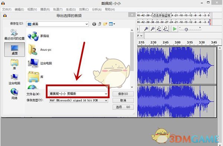Click 2:30 on the timeline ruler
Screen dimensions: 223x146
pyautogui.click(x=153, y=42)
